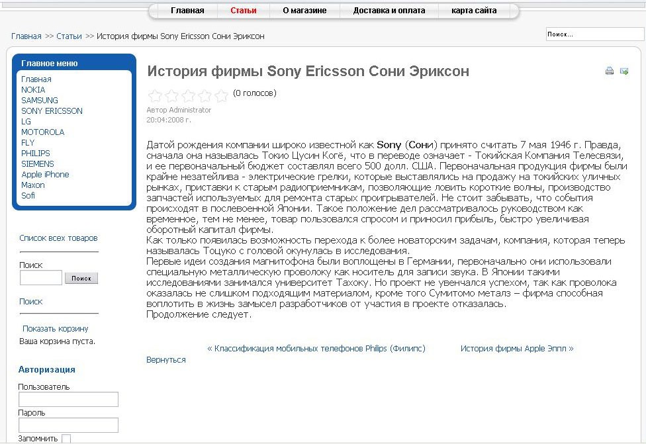The width and height of the screenshot is (646, 444).
Task: Open the Список всех товаров link
Action: (x=58, y=238)
